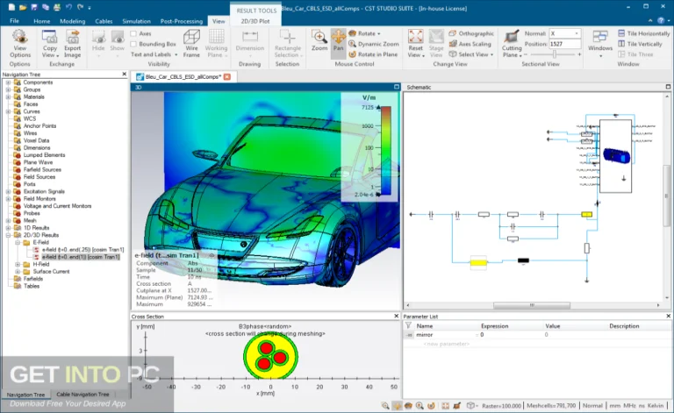Expand the Excitation Signals node
Screen dimensions: 674x413
[x=8, y=191]
